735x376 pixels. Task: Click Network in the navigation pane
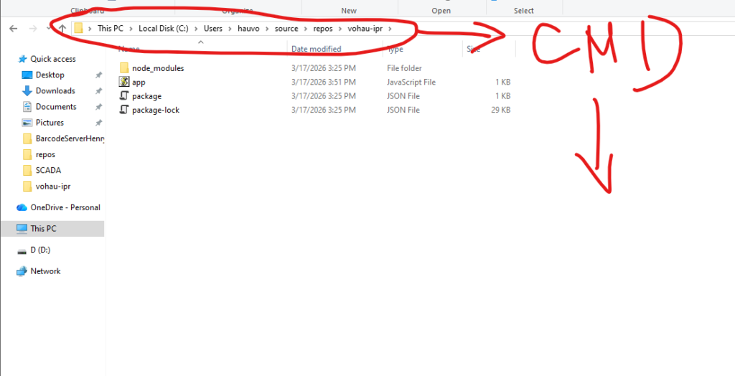click(45, 271)
